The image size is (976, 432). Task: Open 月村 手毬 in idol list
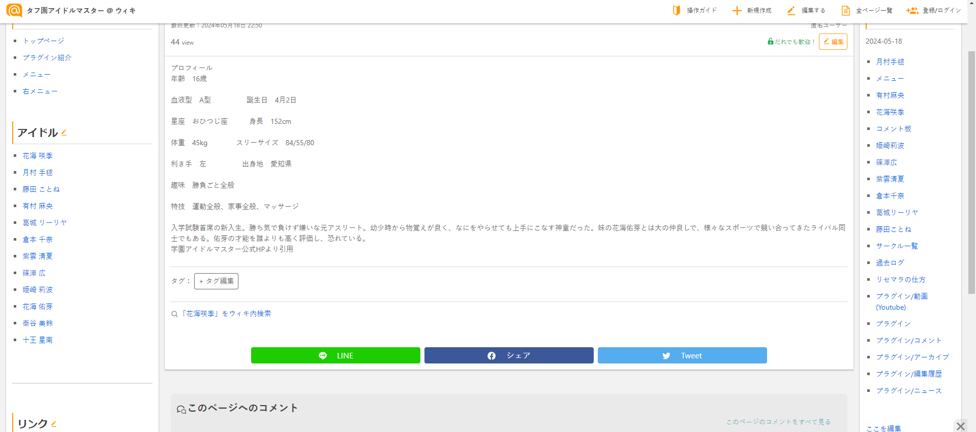tap(38, 173)
